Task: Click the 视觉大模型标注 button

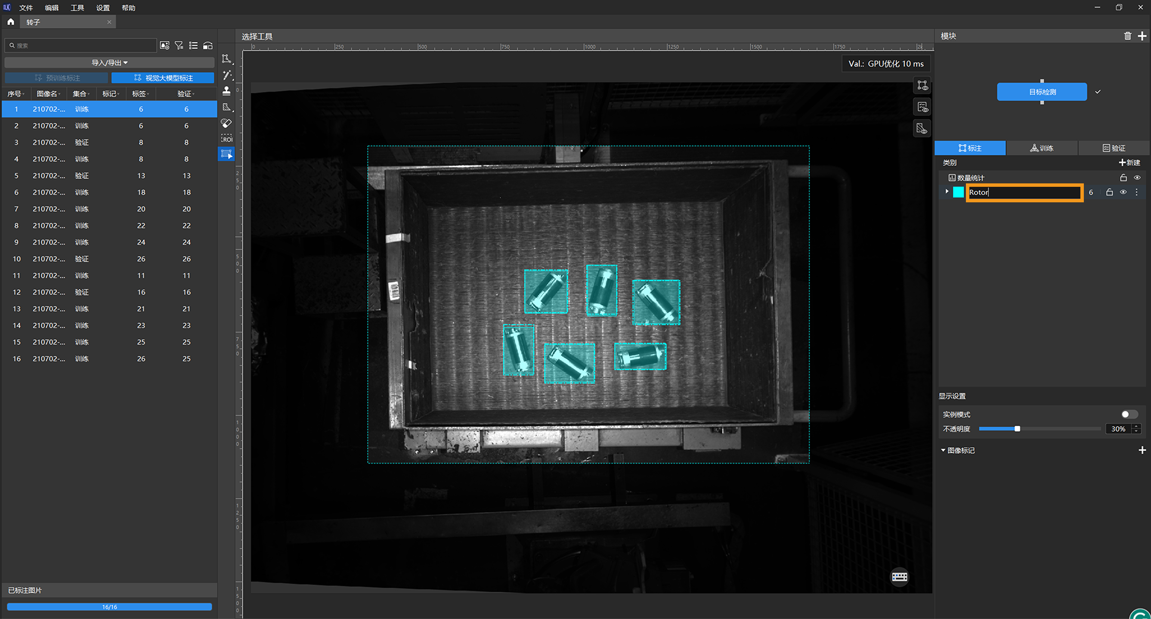Action: pyautogui.click(x=163, y=78)
